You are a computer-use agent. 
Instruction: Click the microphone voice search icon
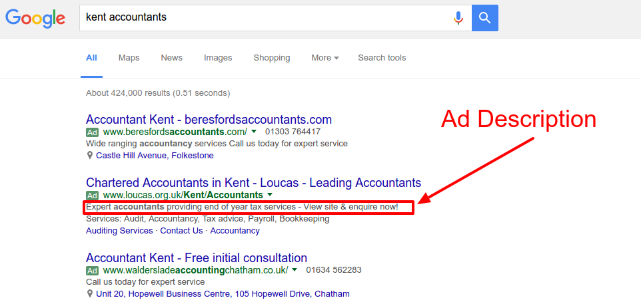[x=458, y=18]
